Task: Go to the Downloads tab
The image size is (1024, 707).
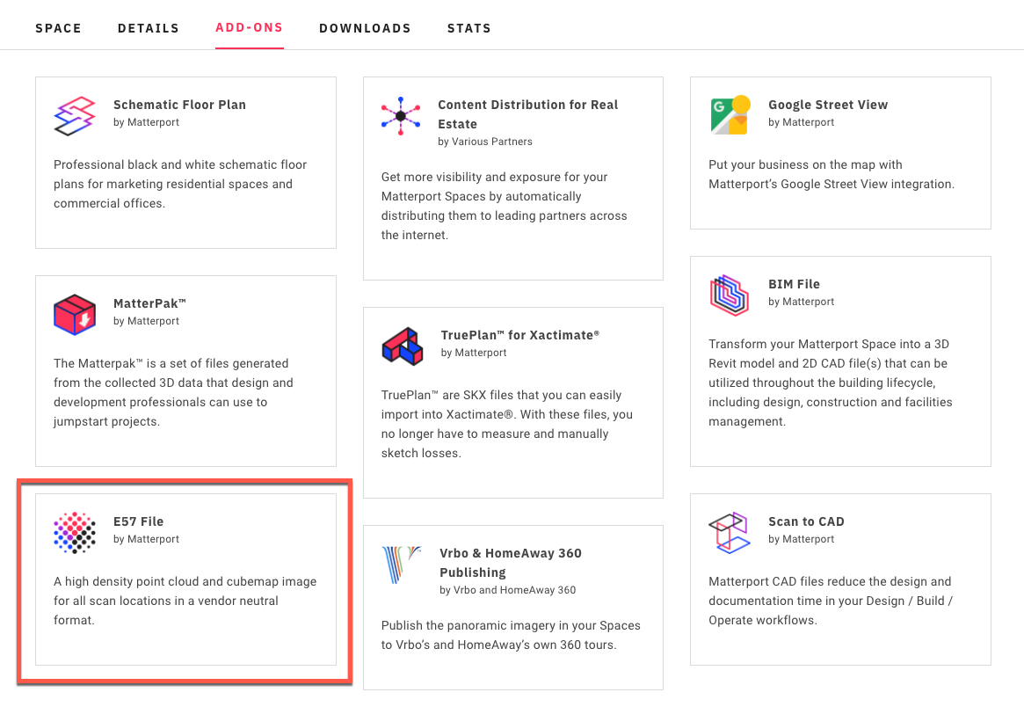Action: 365,28
